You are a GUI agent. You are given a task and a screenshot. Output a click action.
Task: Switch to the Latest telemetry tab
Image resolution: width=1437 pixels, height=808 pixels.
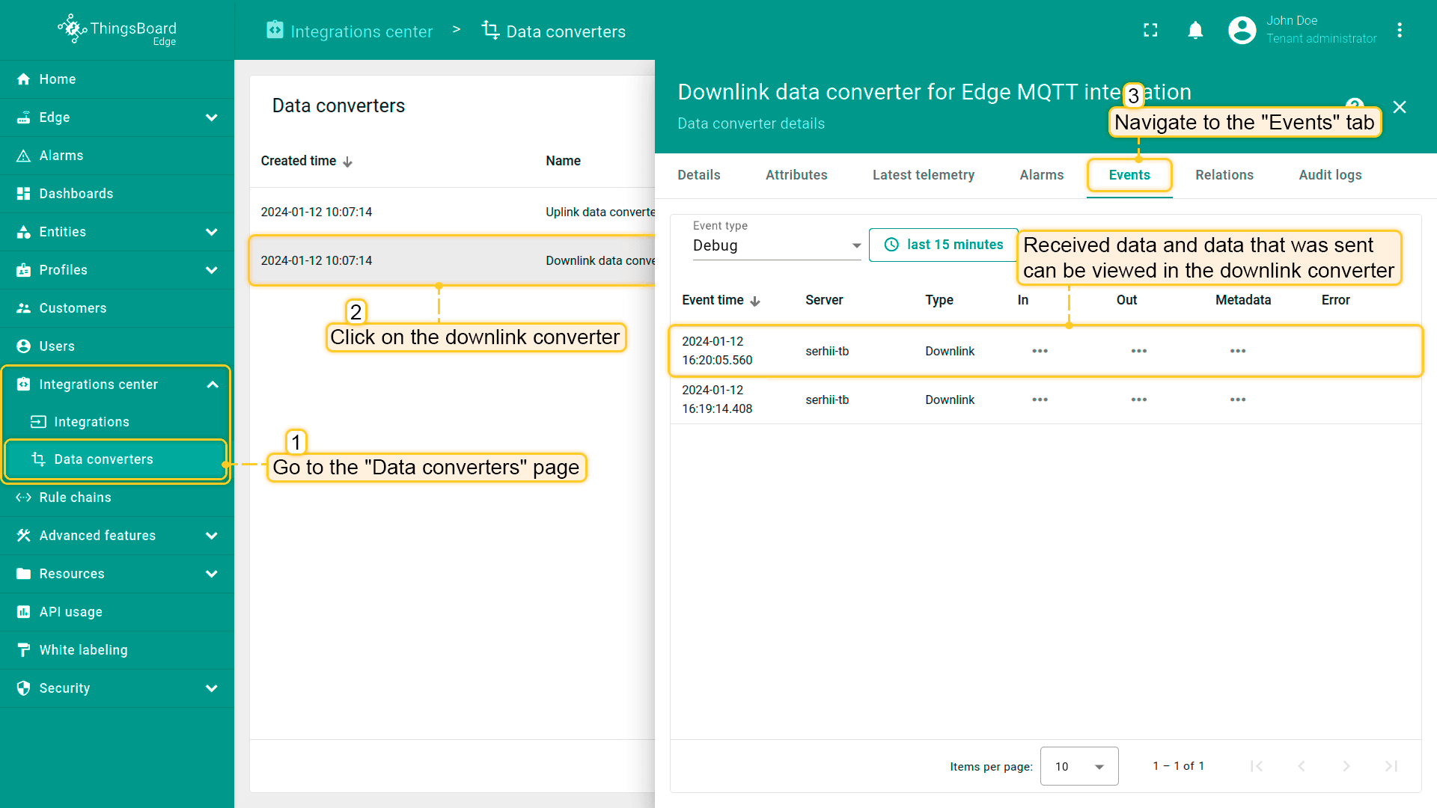coord(923,175)
